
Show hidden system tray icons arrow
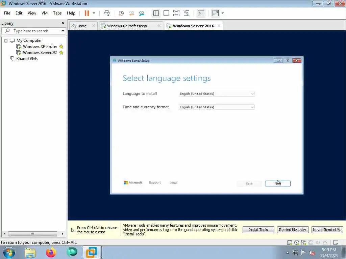point(287,253)
